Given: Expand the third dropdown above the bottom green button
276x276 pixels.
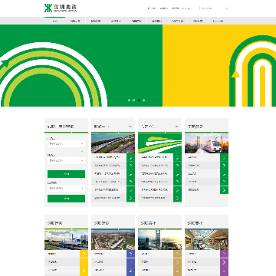Looking at the screenshot, I should (x=66, y=189).
